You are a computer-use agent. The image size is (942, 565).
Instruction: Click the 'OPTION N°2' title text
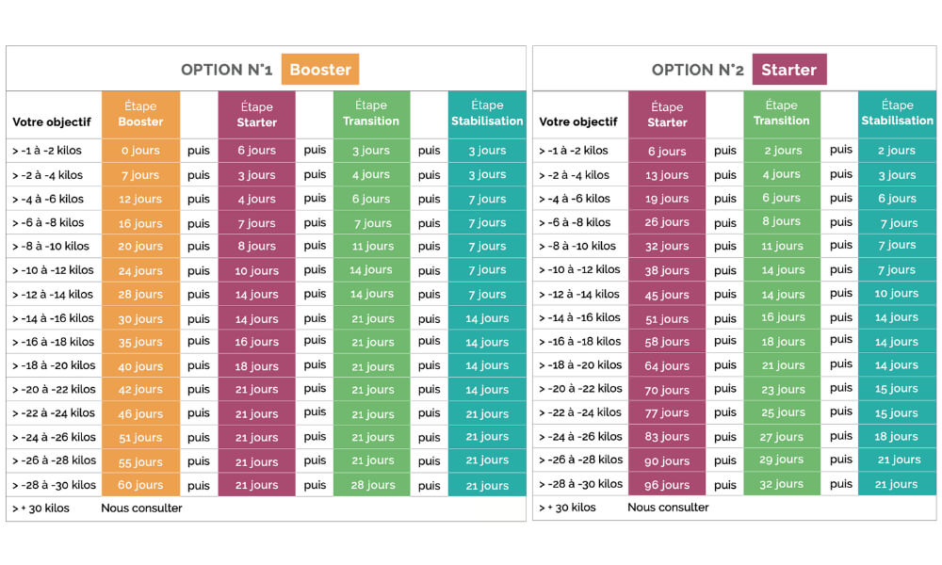697,70
